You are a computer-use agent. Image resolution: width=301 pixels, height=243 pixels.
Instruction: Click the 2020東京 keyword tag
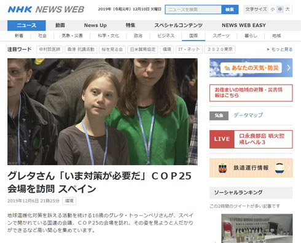click(x=220, y=50)
